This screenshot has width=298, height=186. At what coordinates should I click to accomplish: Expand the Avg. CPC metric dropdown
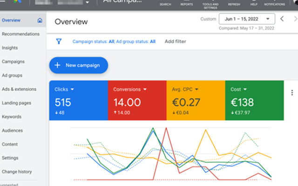tap(196, 89)
